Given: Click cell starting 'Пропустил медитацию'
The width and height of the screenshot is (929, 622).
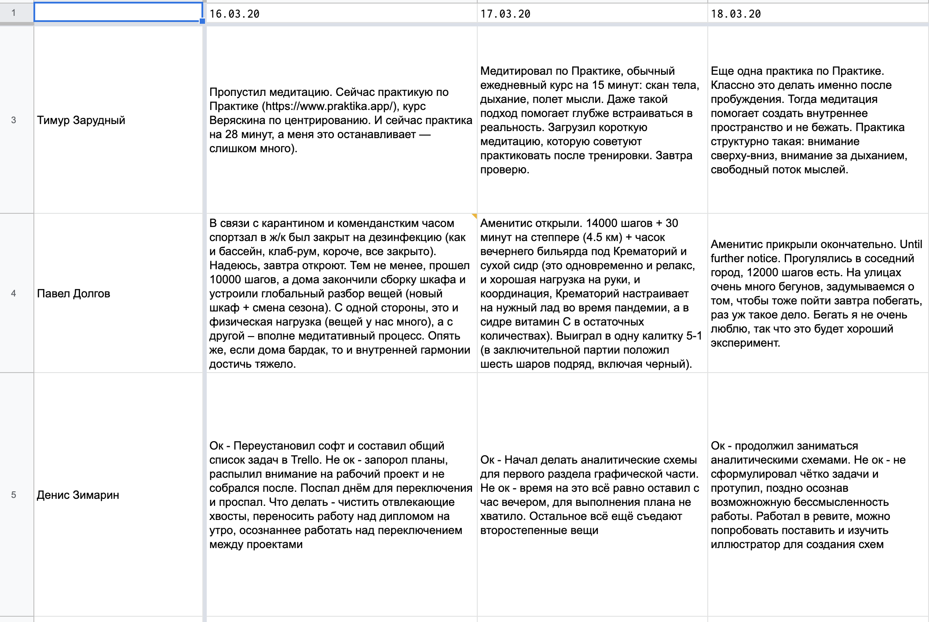Looking at the screenshot, I should pos(342,120).
